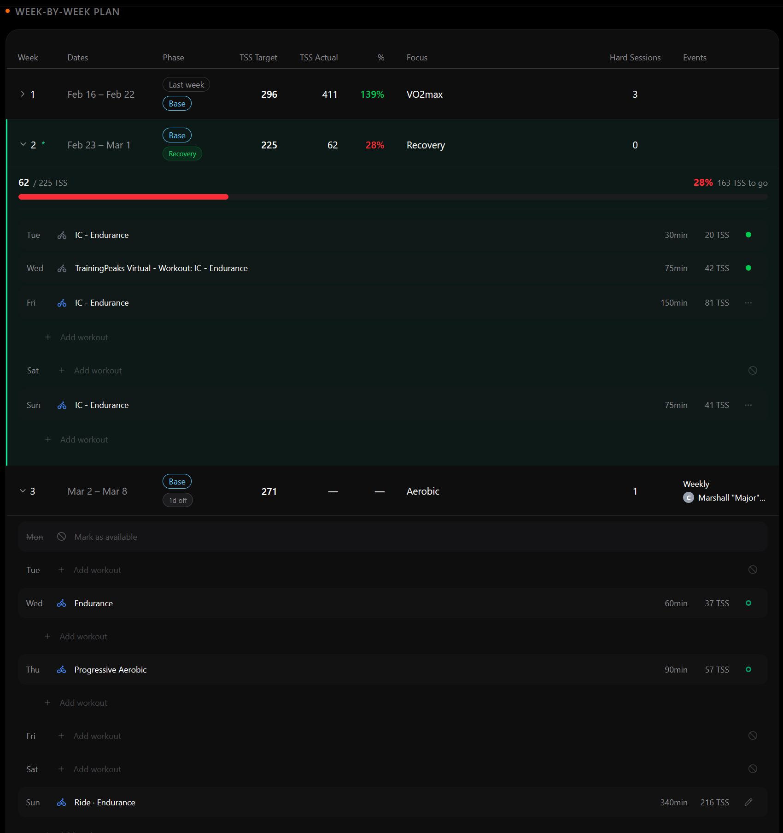Click the avatar icon beside Marshall "Major" event
The image size is (783, 833).
point(688,498)
